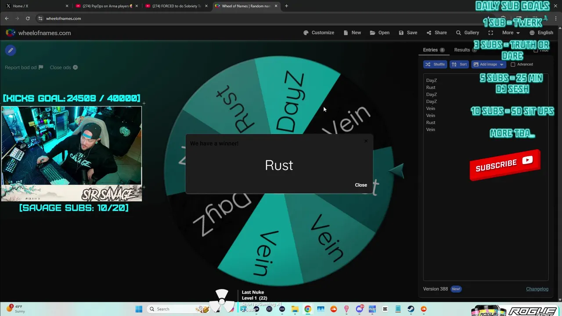Enter fullscreen mode via the expand icon

[x=491, y=33]
